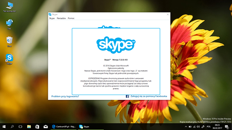Open the Action Center notifications icon
The height and width of the screenshot is (130, 232).
pyautogui.click(x=227, y=127)
